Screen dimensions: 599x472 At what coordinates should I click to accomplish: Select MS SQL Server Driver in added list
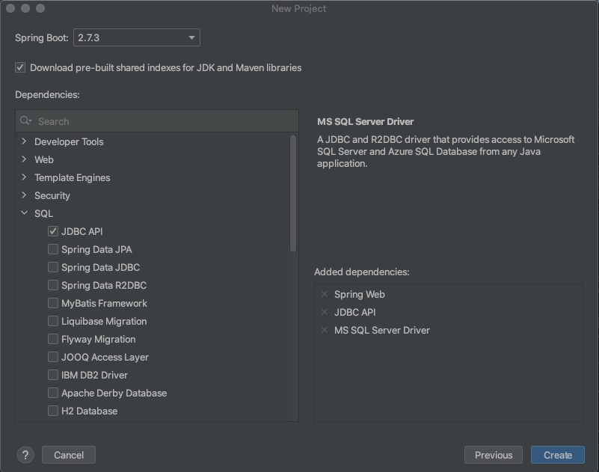[x=382, y=330]
